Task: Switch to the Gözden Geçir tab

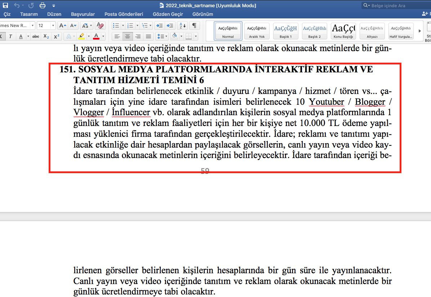Action: click(x=168, y=14)
